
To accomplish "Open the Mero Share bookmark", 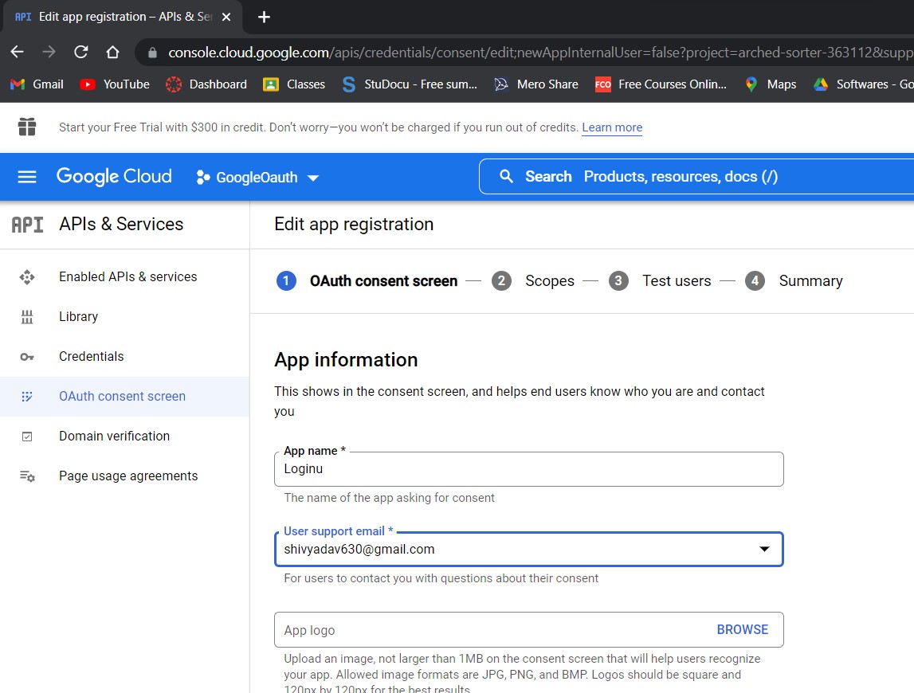I will 536,84.
